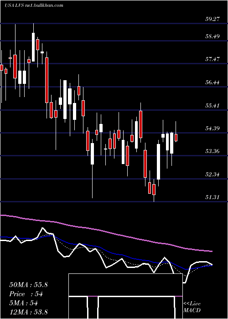Screen dimensions: 228x319
Task: Click the 56.44 price level label
Action: pos(212,82)
